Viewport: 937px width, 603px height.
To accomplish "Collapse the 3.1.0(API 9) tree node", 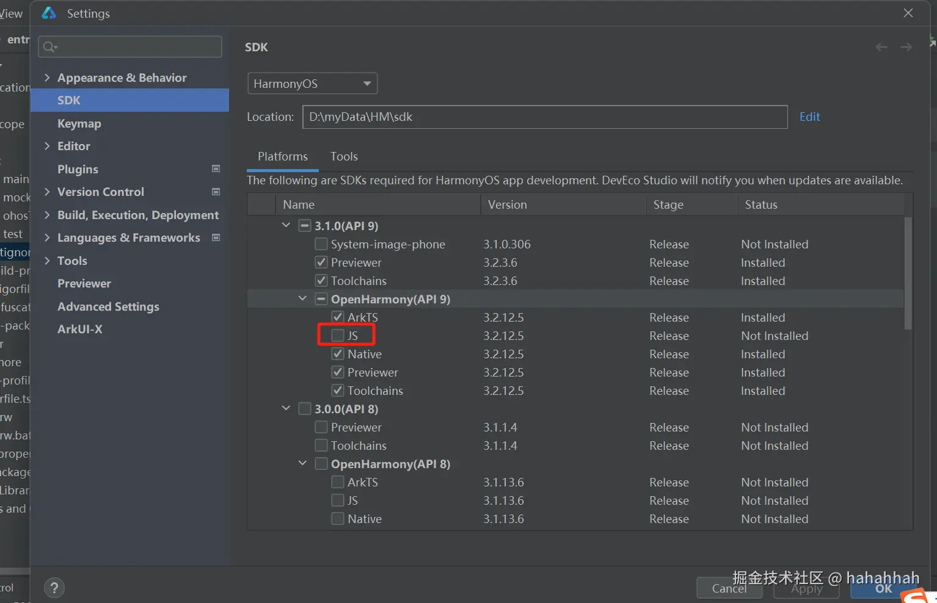I will coord(286,225).
